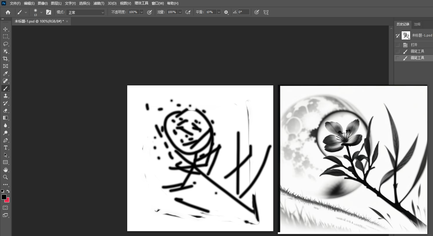
Task: Open the 图像(I) menu
Action: 43,3
